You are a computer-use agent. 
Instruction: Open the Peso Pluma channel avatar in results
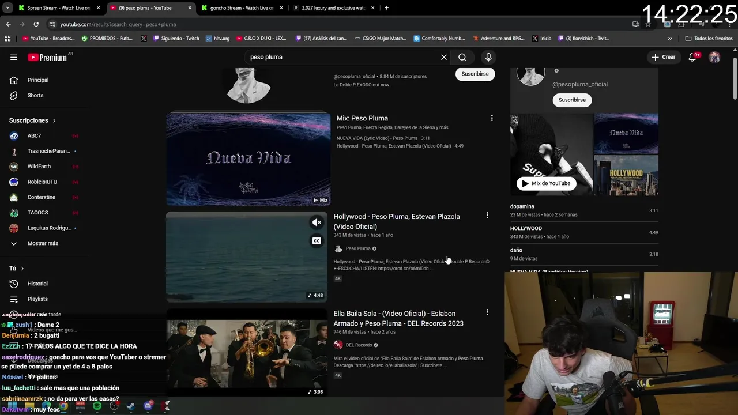(248, 85)
